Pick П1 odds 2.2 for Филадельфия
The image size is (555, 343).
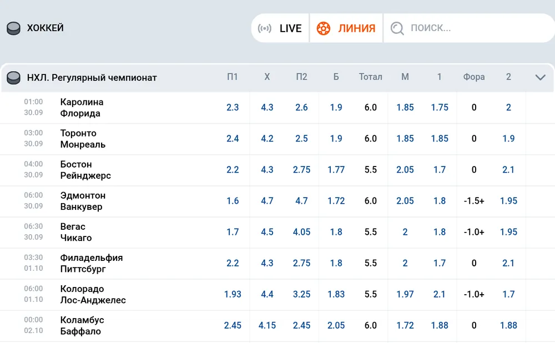click(x=233, y=263)
